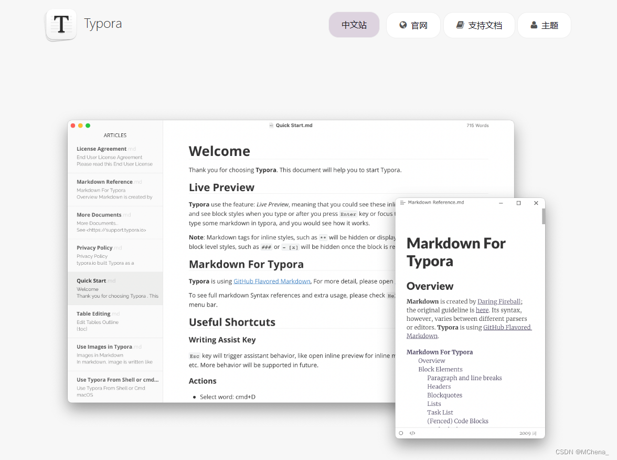This screenshot has height=460, width=617.
Task: Click the document icon next to Quick Start.md title
Action: [x=271, y=125]
